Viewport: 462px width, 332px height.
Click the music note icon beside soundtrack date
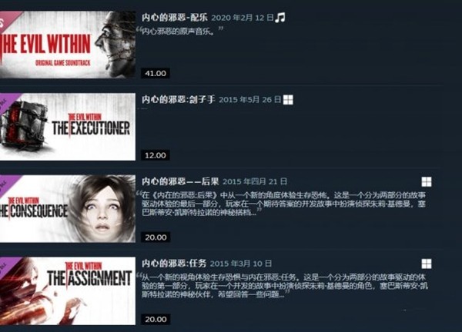(280, 18)
